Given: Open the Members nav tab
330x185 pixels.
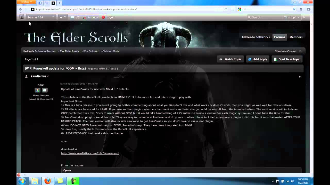Looking at the screenshot, I should click(296, 37).
